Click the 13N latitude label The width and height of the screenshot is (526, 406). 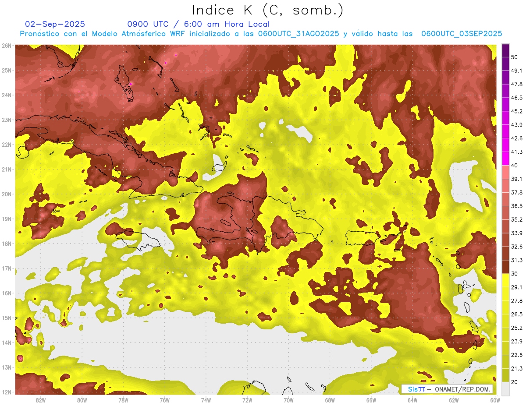point(7,367)
